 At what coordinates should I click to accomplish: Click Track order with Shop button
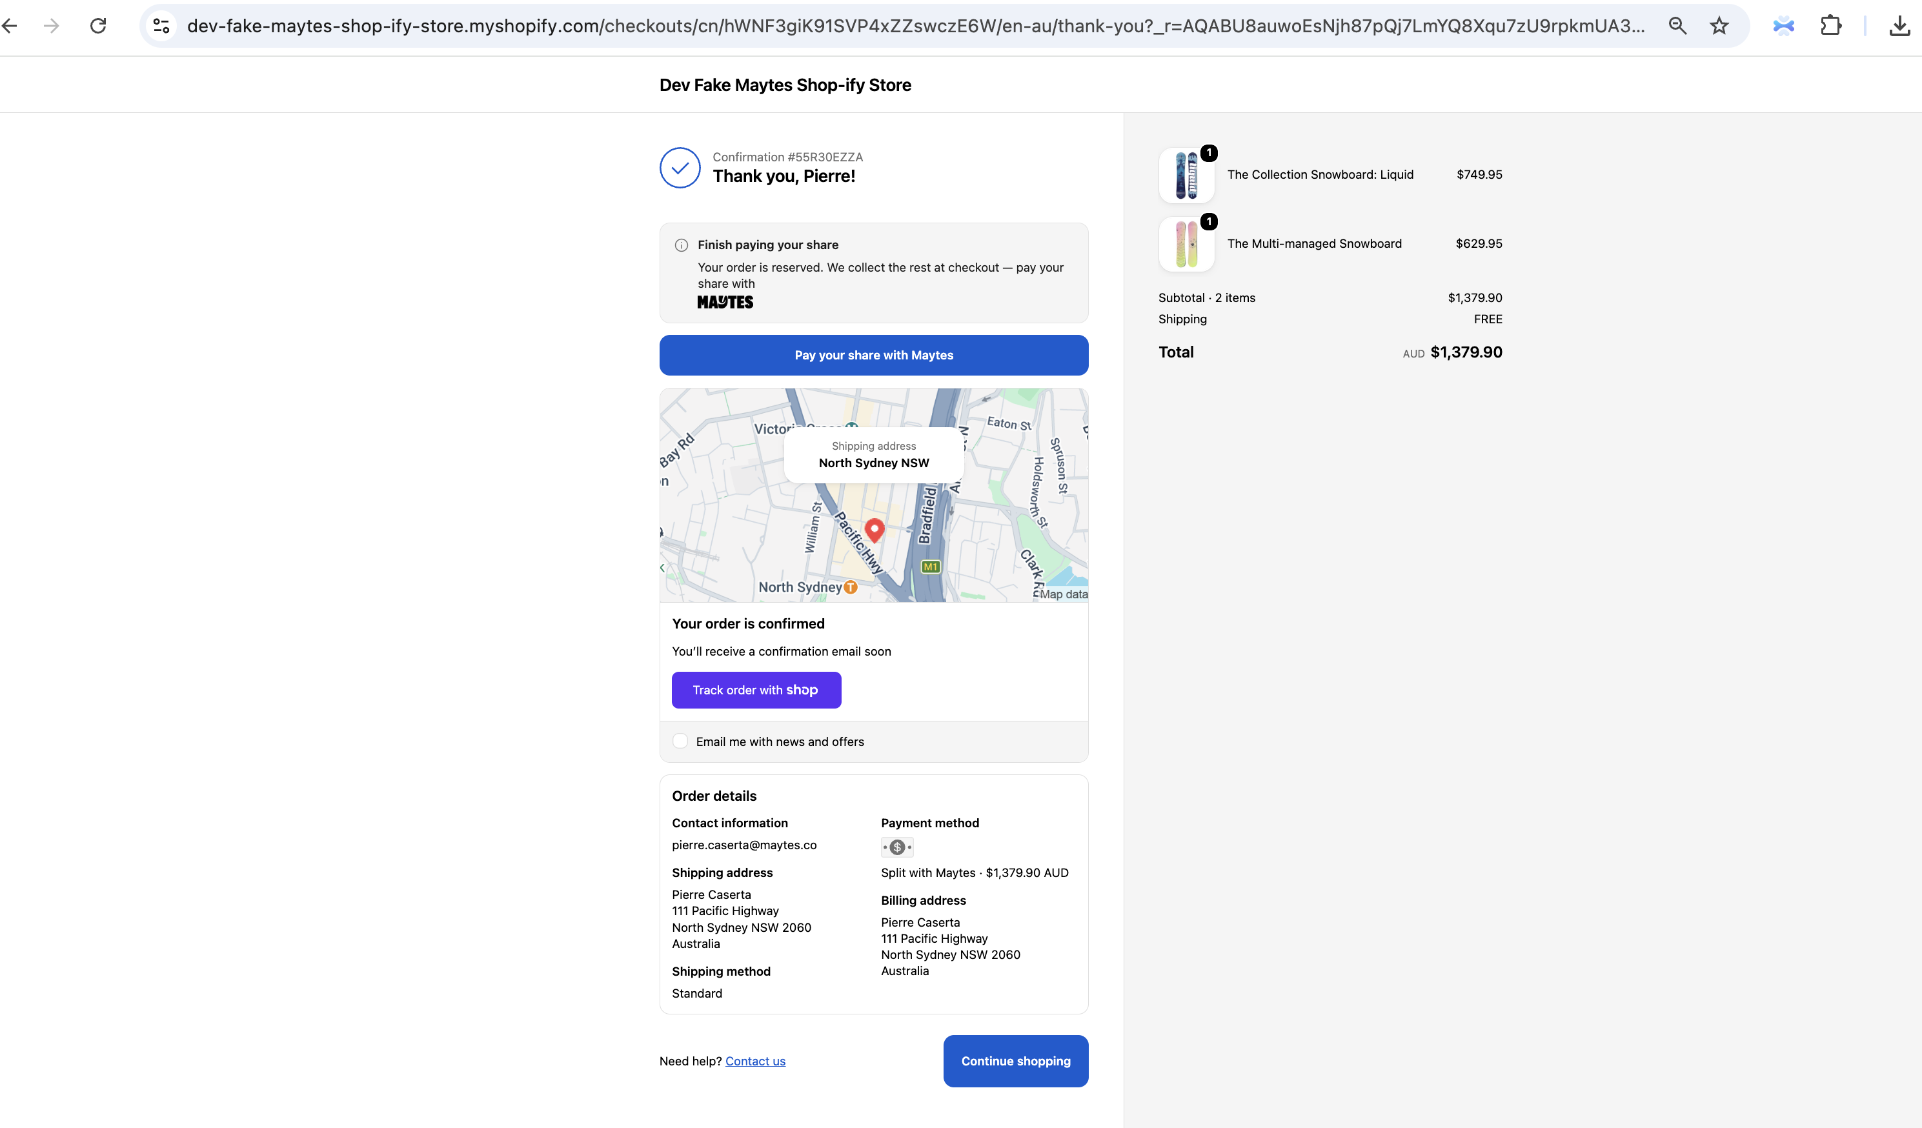756,690
